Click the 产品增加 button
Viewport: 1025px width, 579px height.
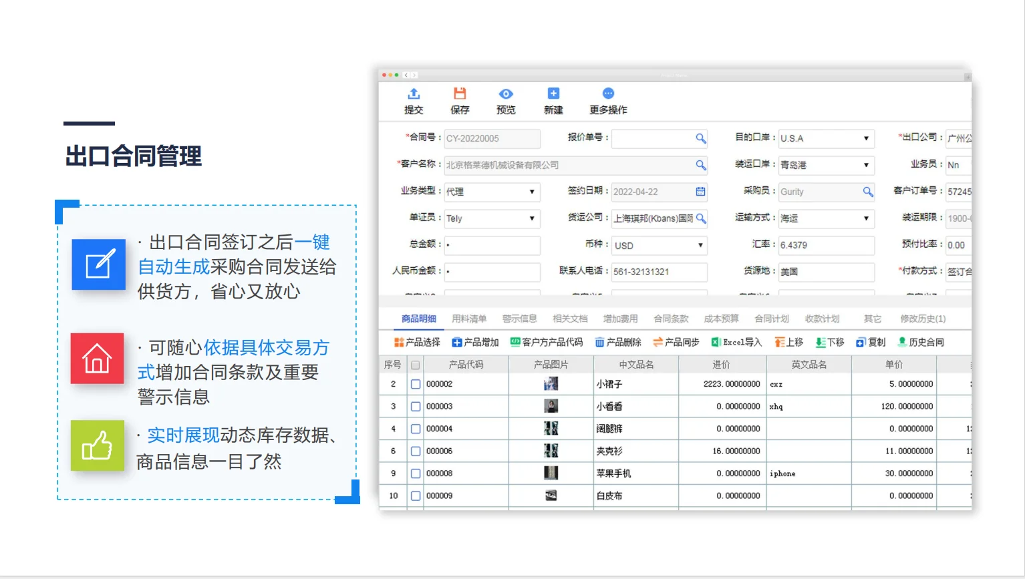(x=471, y=342)
